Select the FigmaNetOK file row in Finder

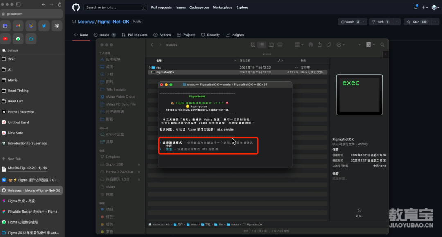(237, 73)
